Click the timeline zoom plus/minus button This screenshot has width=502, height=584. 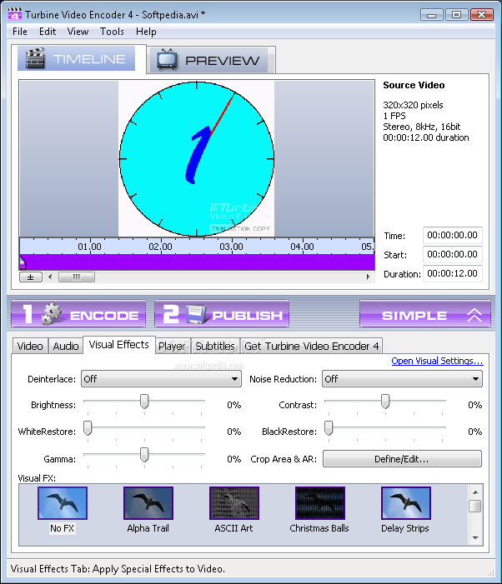click(31, 277)
